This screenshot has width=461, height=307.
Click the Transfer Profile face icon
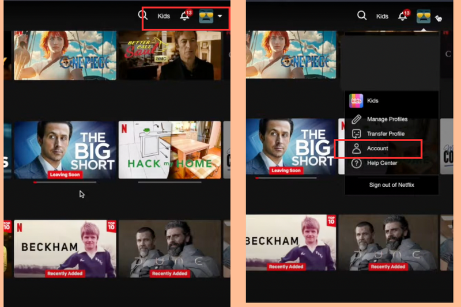pyautogui.click(x=356, y=134)
